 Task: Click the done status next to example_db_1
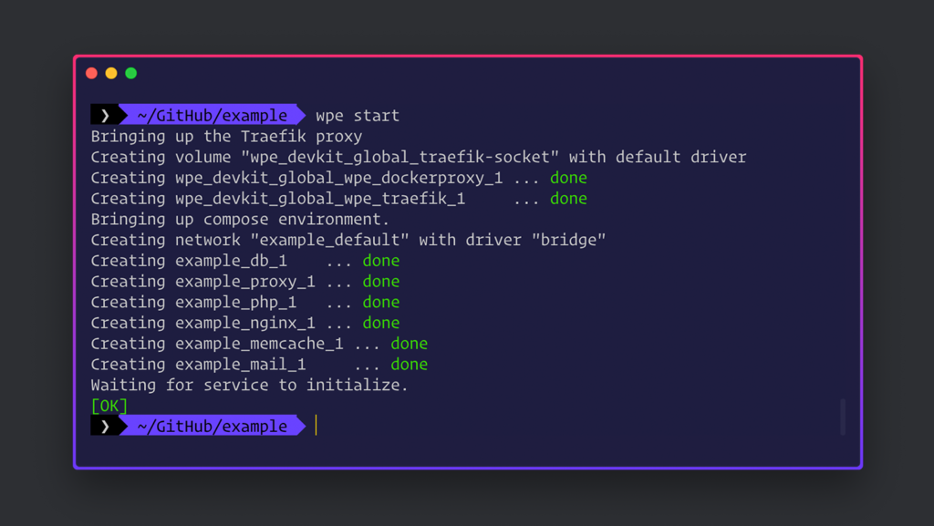coord(381,260)
